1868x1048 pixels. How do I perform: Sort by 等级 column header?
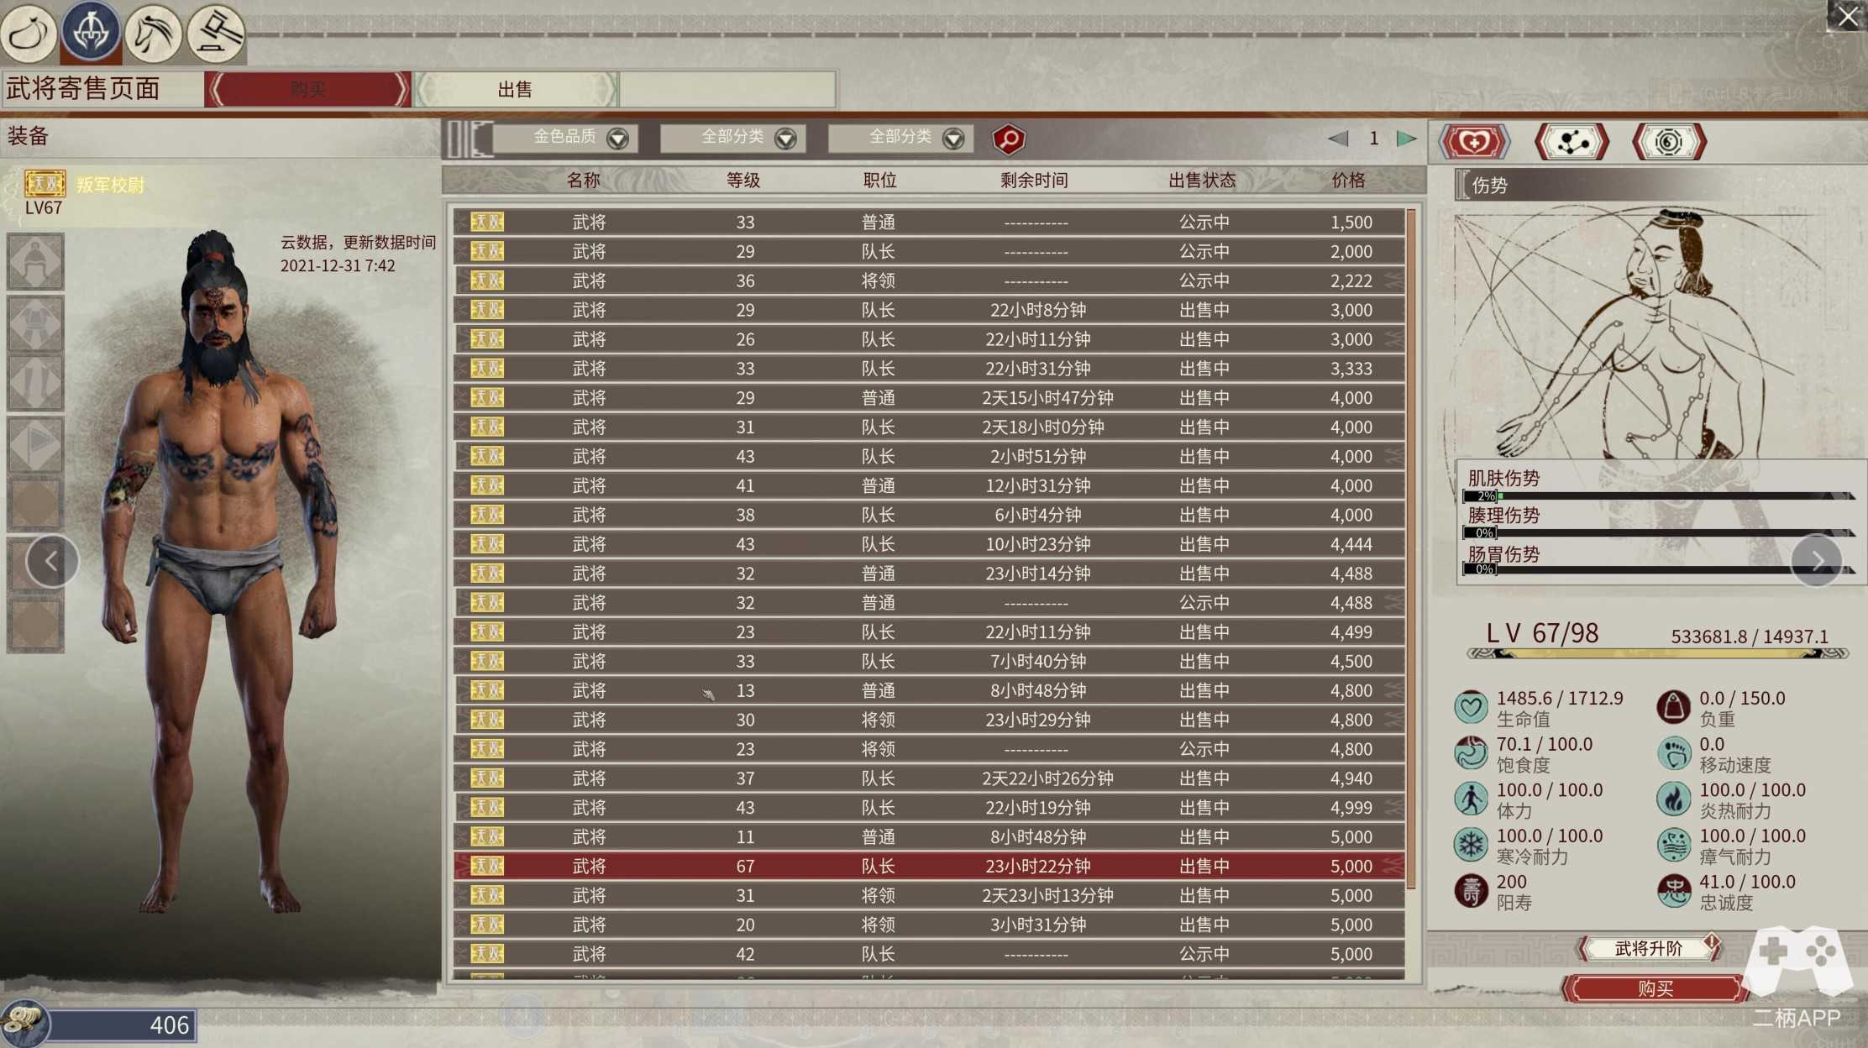coord(743,181)
